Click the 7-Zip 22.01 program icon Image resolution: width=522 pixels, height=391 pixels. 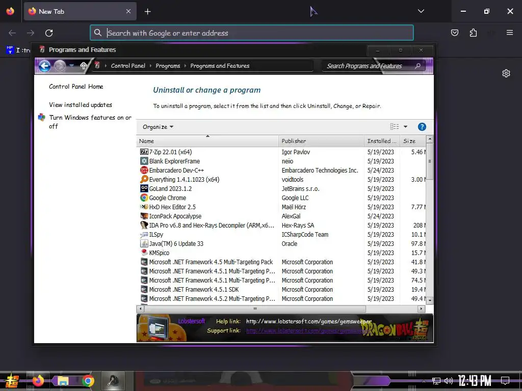coord(144,152)
